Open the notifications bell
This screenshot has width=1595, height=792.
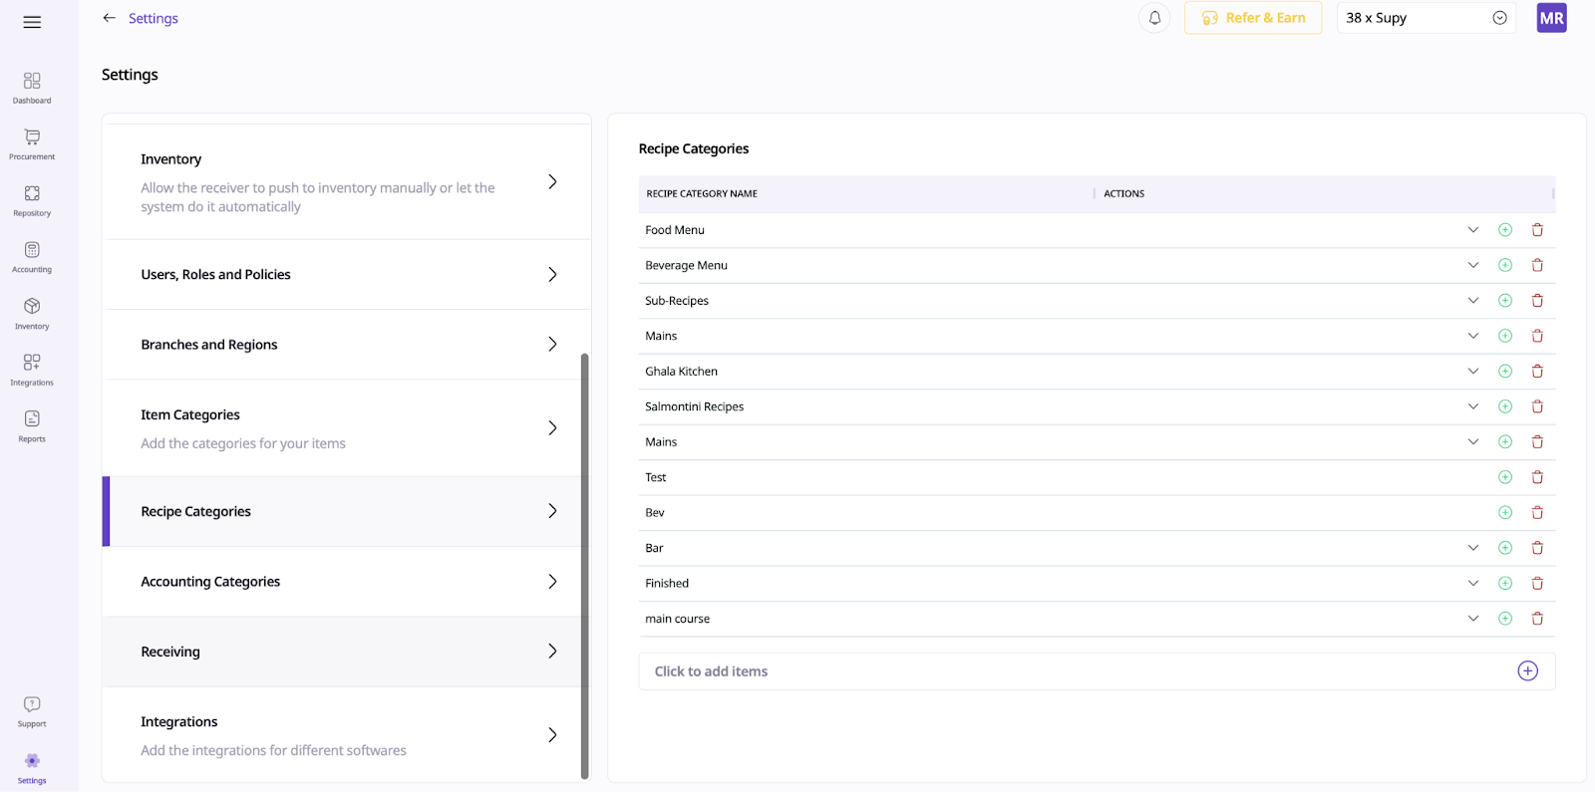point(1154,18)
